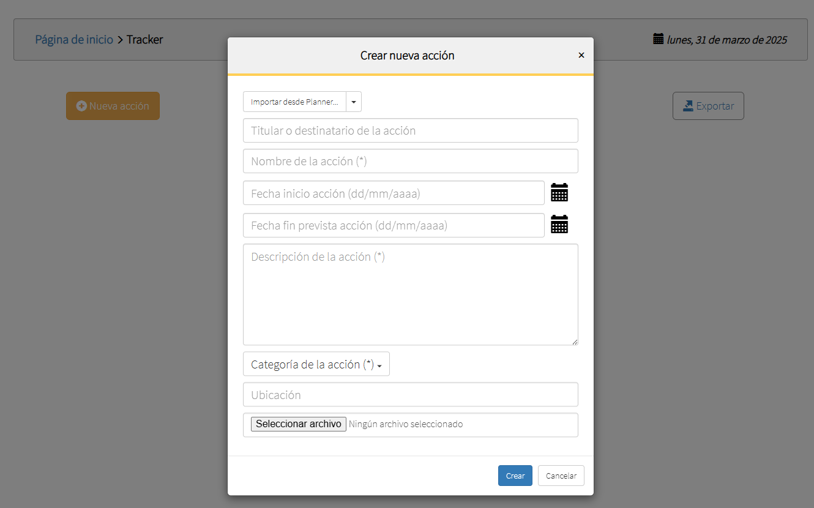Viewport: 814px width, 508px height.
Task: Click into Fecha fin prevista field
Action: (x=394, y=225)
